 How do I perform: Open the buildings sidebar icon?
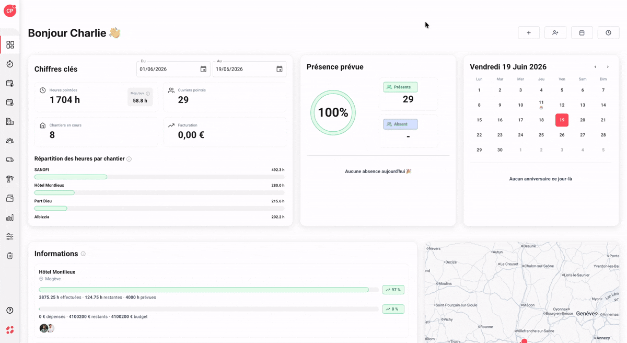pos(10,121)
